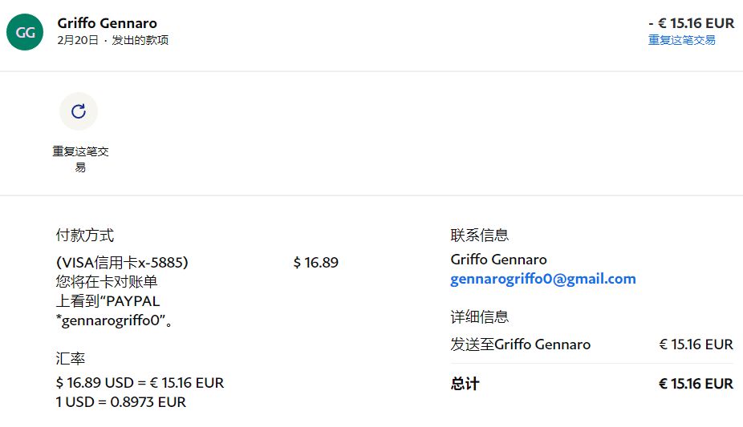Click the 重复这笔交易 label under the icon
The image size is (743, 427).
tap(80, 159)
